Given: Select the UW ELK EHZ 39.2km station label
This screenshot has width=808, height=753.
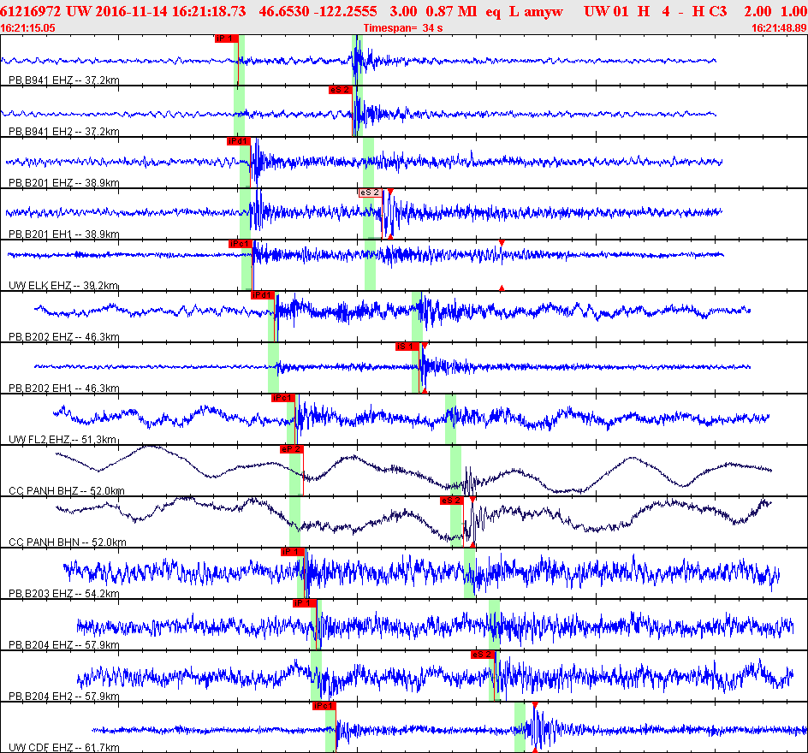Looking at the screenshot, I should (x=63, y=286).
